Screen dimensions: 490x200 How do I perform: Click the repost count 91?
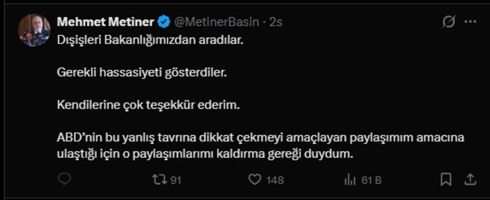coord(175,180)
